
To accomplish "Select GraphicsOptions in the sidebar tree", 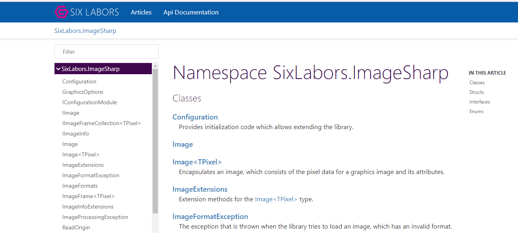I will 83,92.
